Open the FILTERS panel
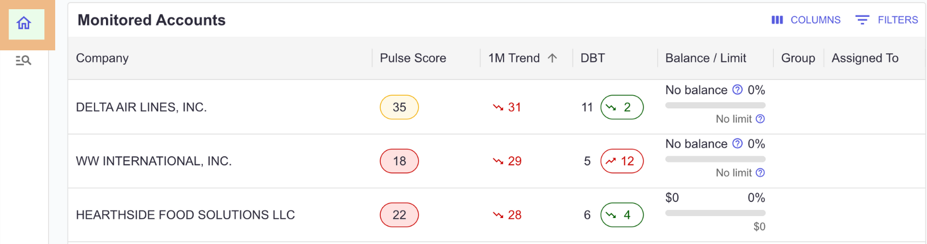 (887, 20)
